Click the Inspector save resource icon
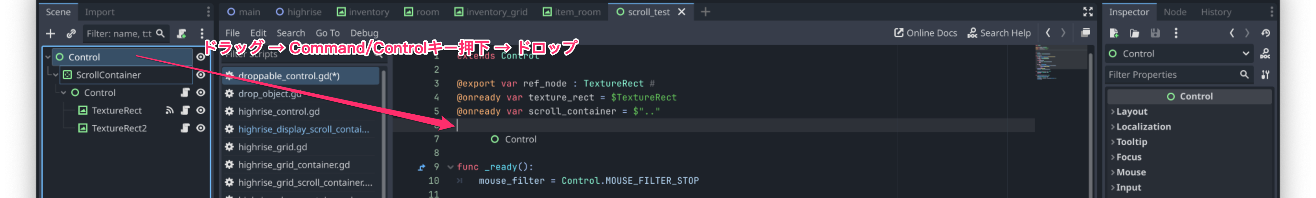This screenshot has width=1316, height=198. pyautogui.click(x=1155, y=33)
